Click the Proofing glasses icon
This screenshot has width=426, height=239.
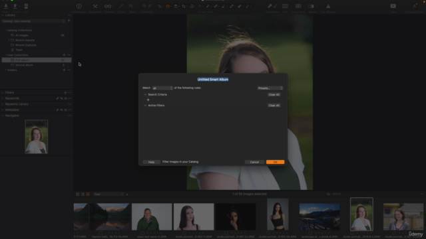point(108,6)
